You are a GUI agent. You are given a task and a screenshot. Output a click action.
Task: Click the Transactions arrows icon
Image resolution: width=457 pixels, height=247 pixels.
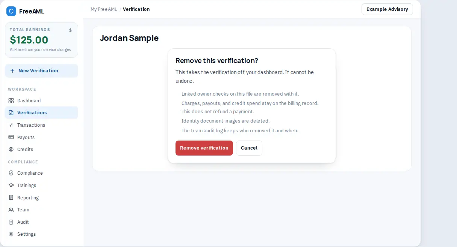point(11,125)
